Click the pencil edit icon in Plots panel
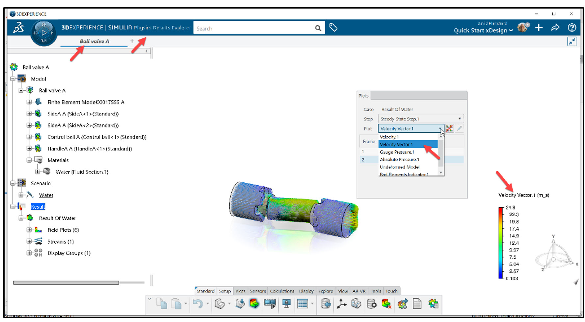The image size is (585, 322). 459,128
